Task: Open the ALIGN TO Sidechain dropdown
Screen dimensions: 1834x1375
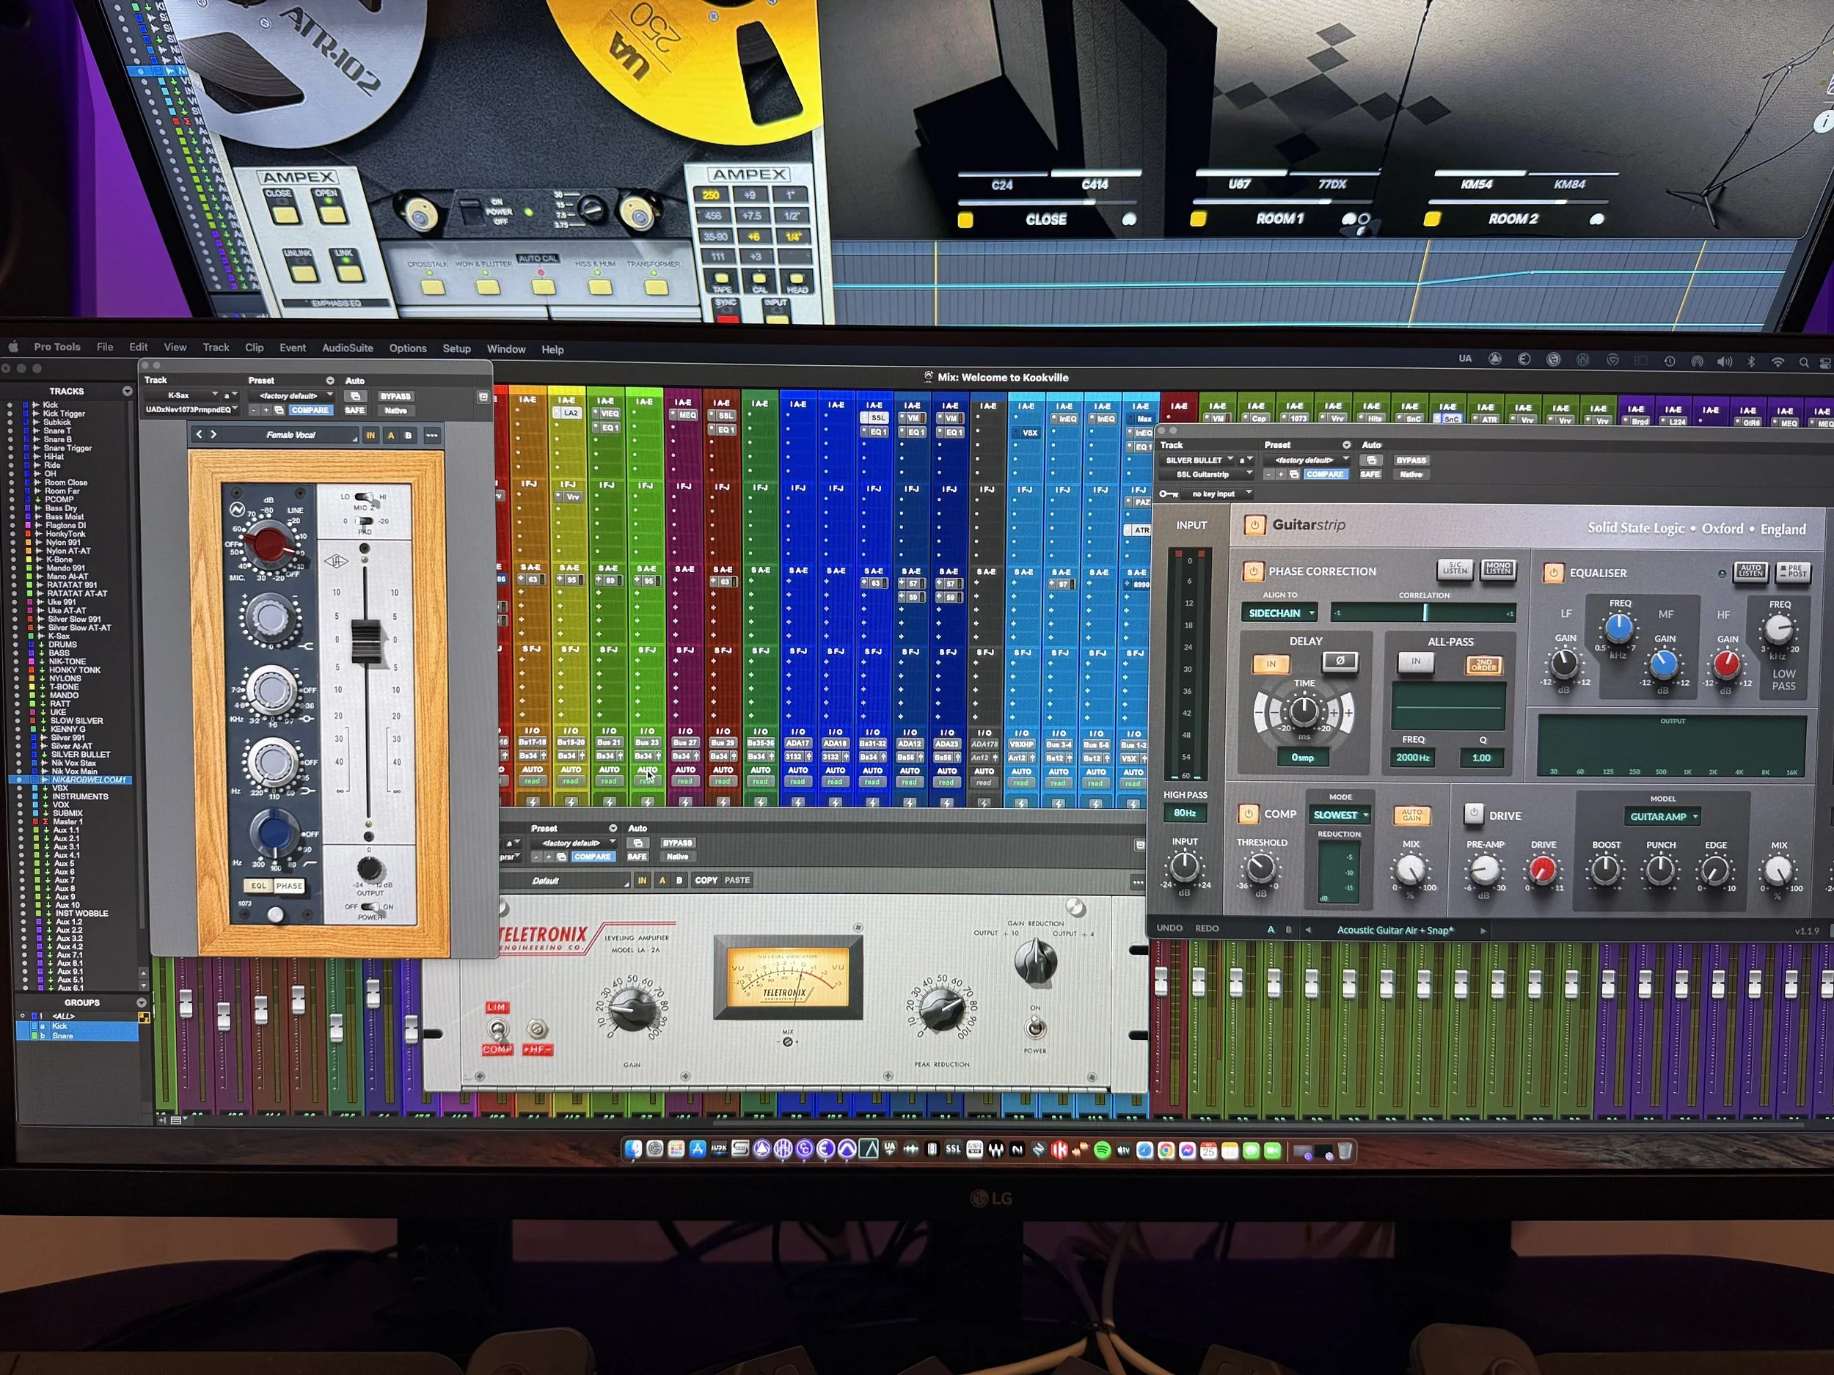Action: click(x=1280, y=612)
